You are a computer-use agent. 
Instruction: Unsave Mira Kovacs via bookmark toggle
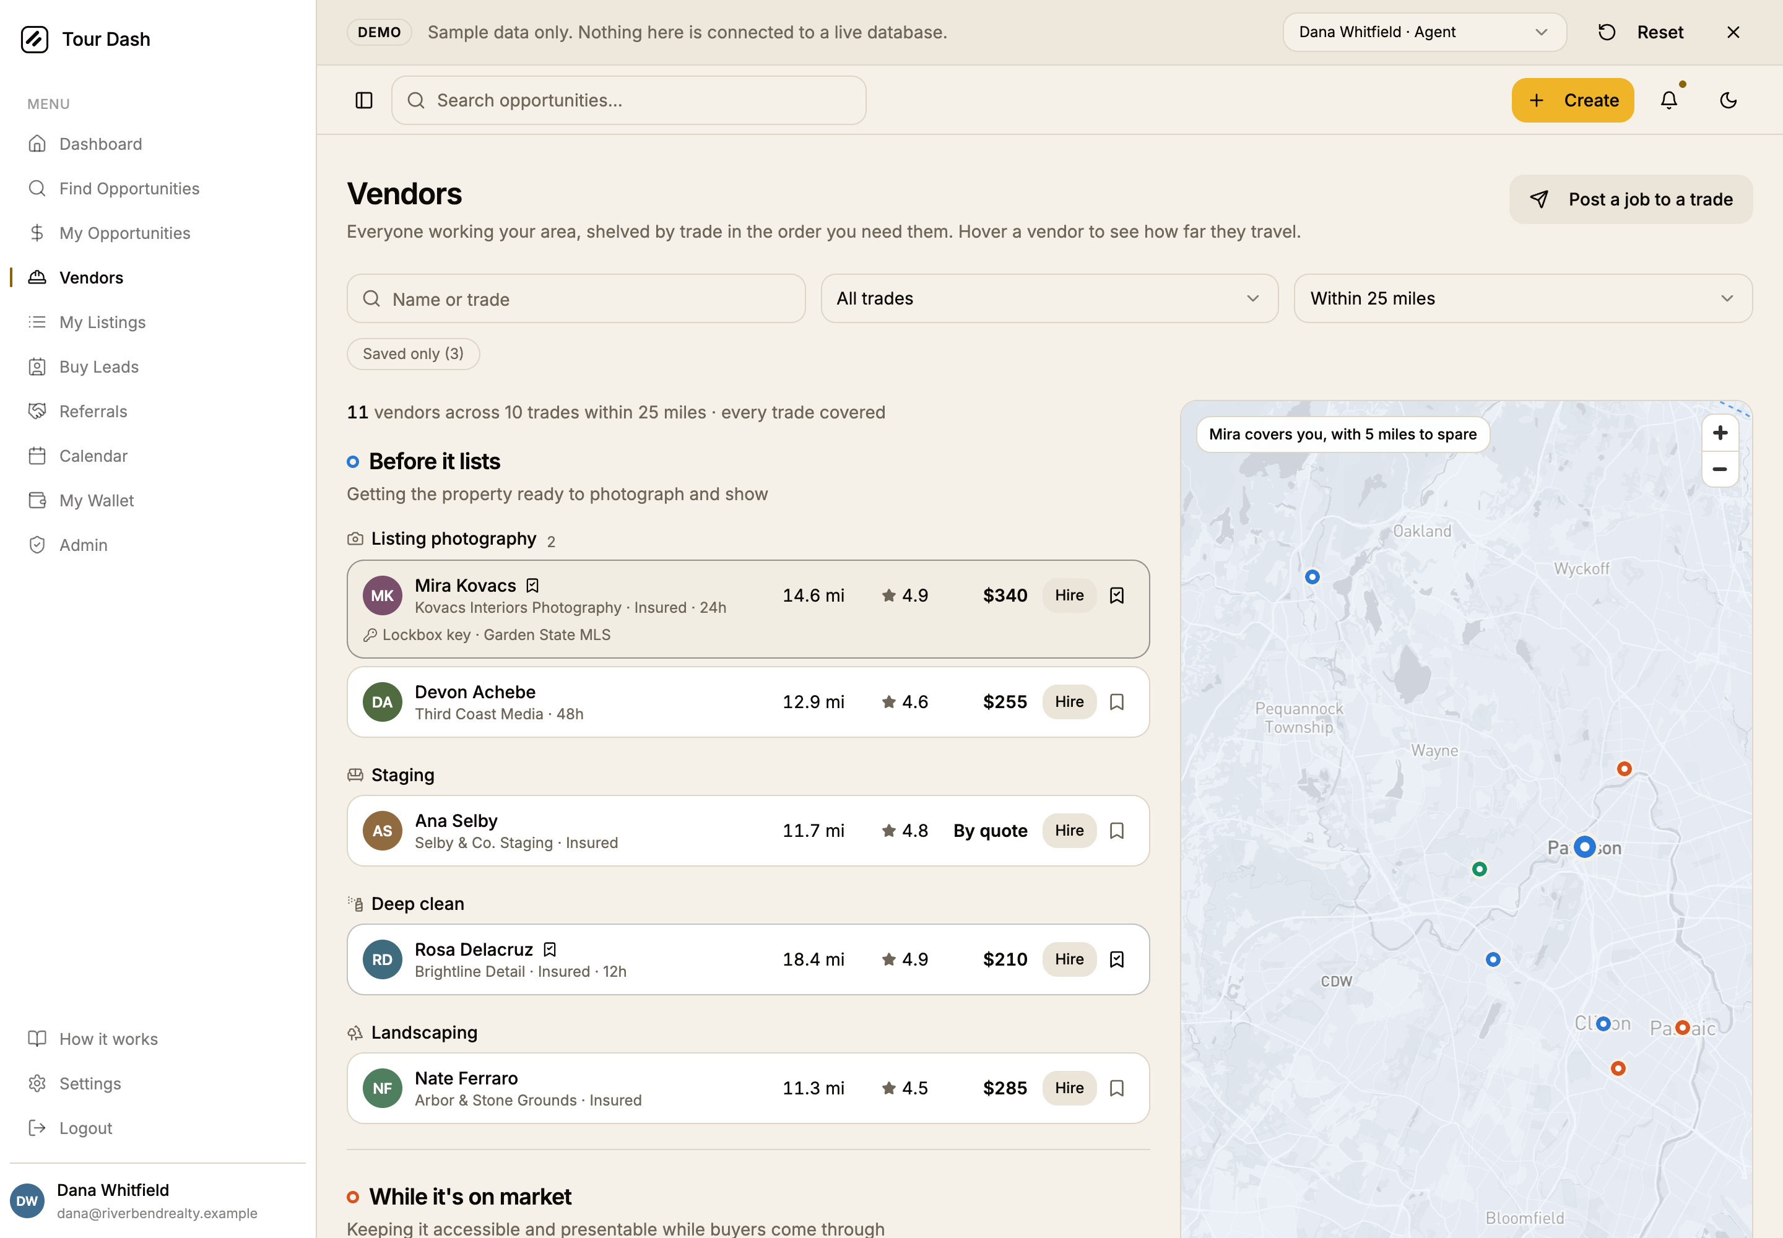pyautogui.click(x=1116, y=595)
